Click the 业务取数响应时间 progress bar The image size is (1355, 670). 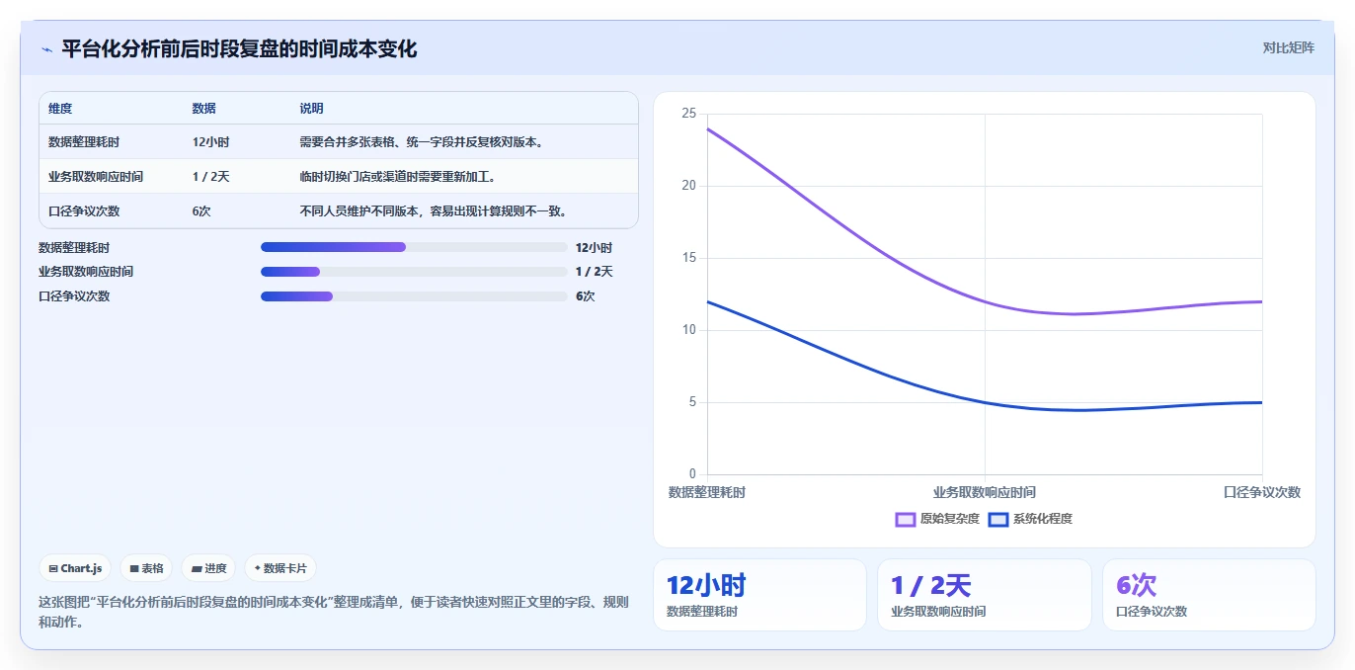click(x=414, y=272)
